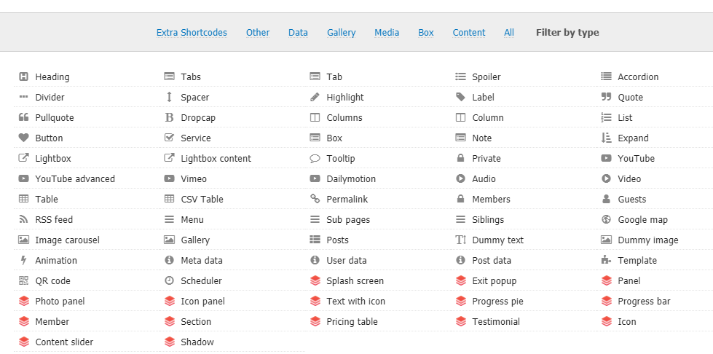The width and height of the screenshot is (713, 354).
Task: Click the Tooltip speech bubble icon
Action: click(x=315, y=158)
